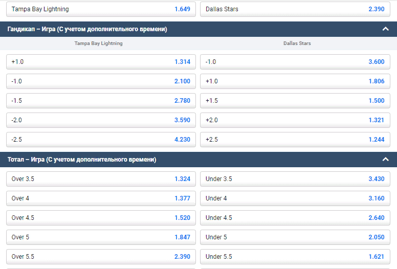Select Over 5 odds 1.847
Image resolution: width=397 pixels, height=269 pixels.
(101, 237)
